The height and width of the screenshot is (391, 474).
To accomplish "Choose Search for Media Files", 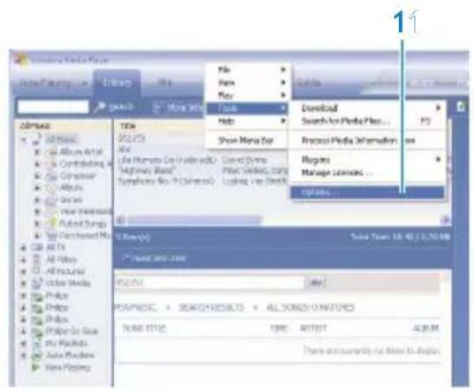I will tap(367, 121).
